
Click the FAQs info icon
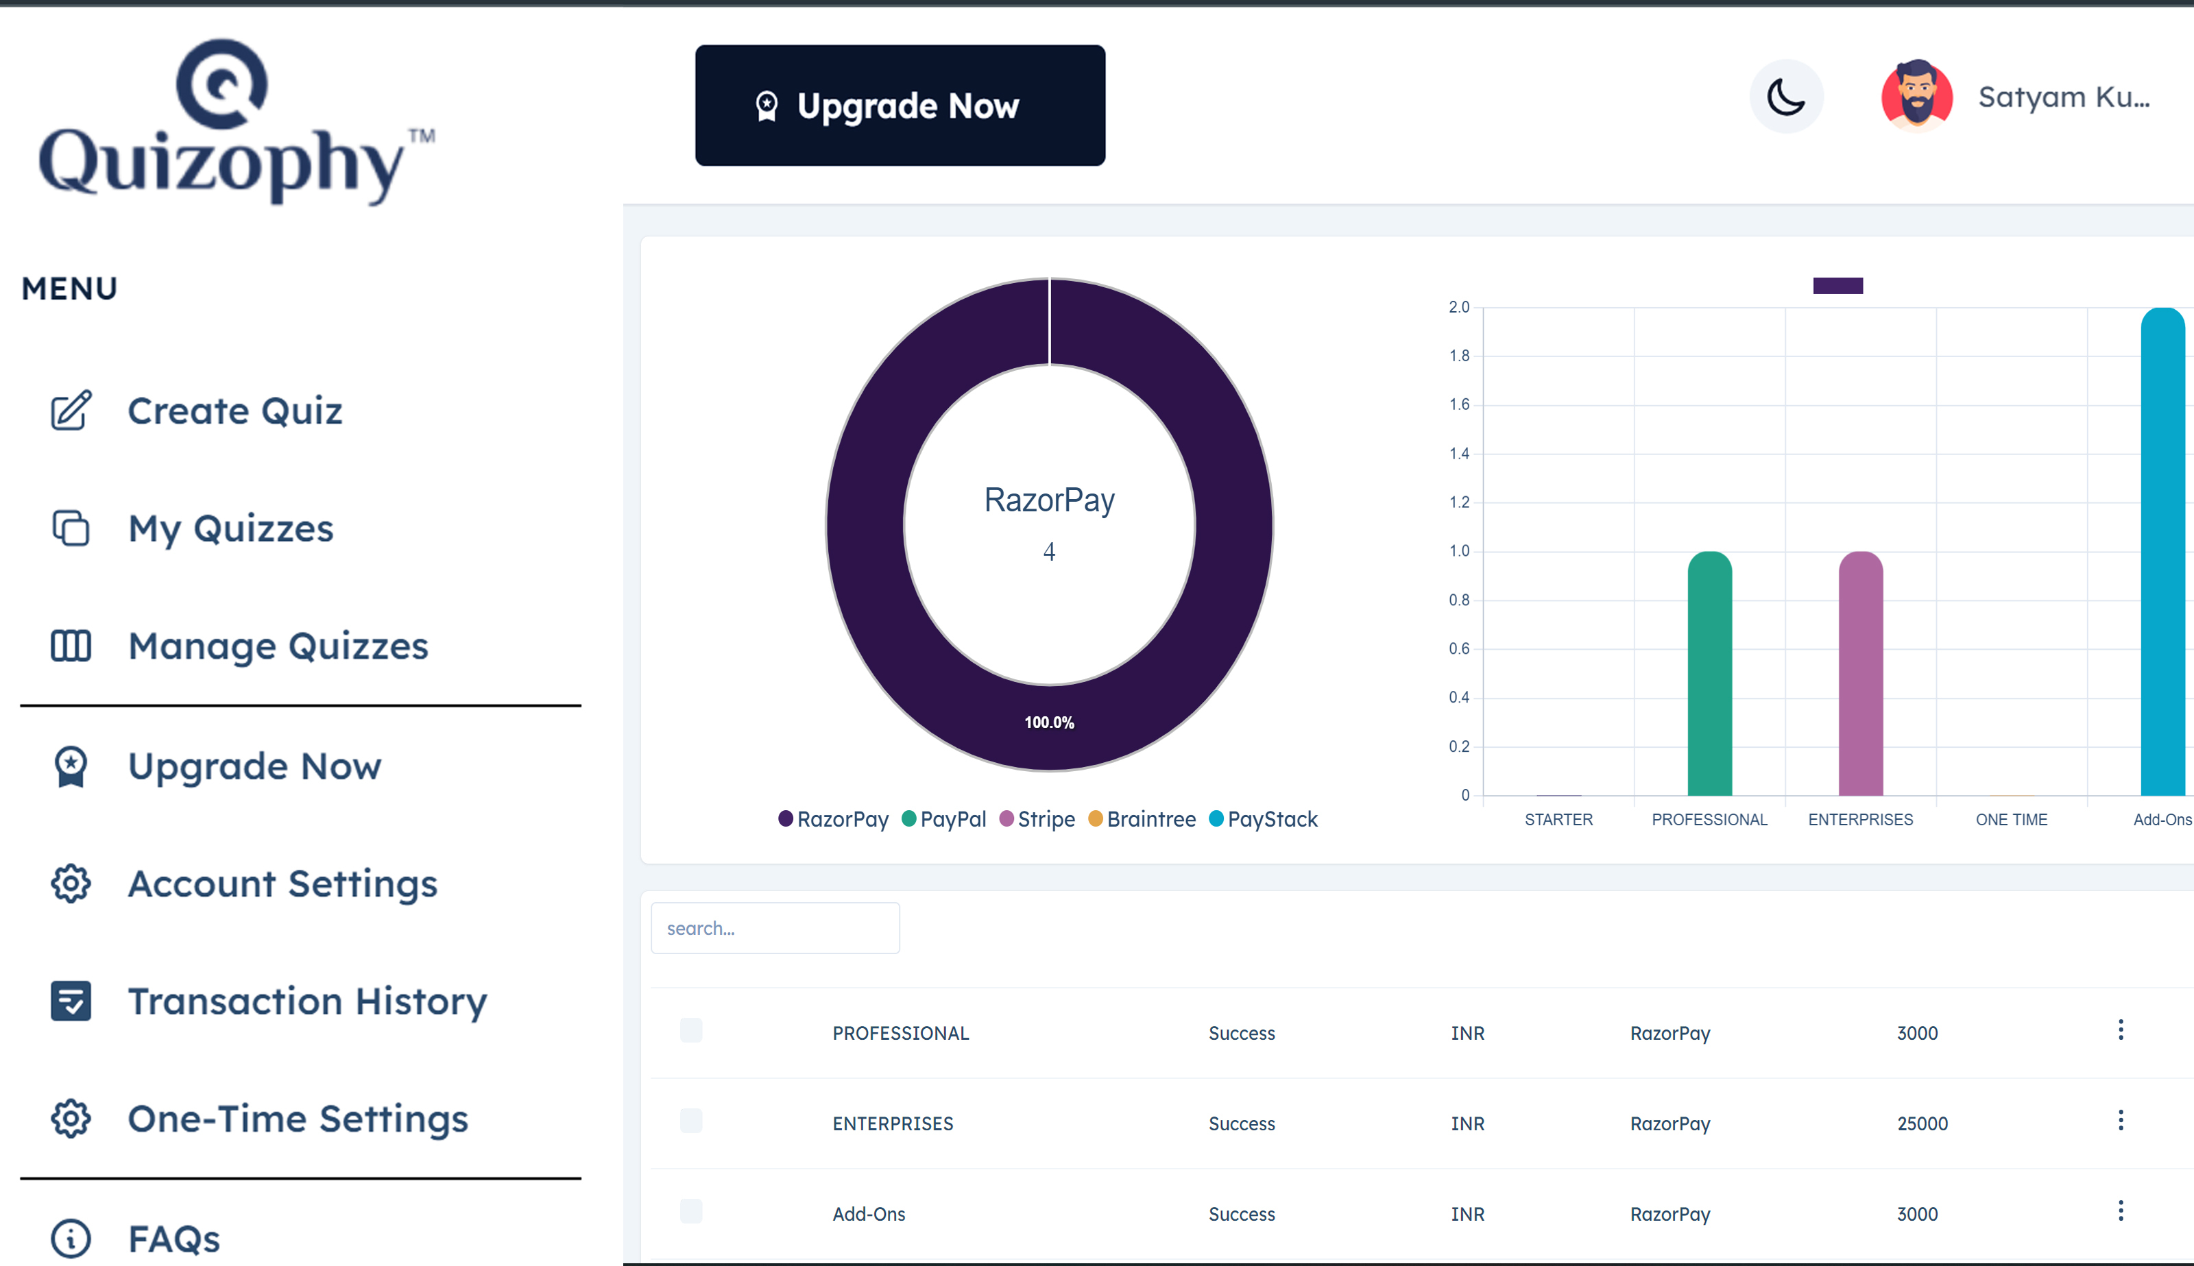coord(71,1238)
